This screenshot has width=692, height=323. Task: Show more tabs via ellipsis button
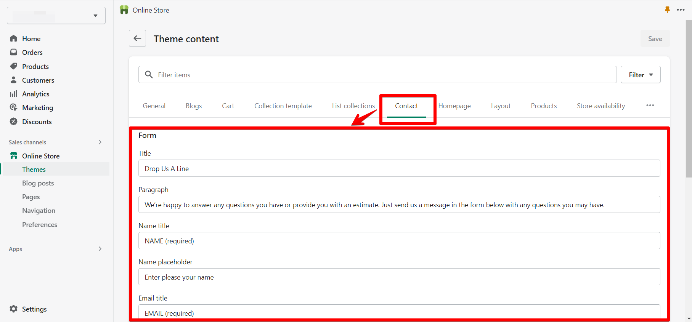650,106
